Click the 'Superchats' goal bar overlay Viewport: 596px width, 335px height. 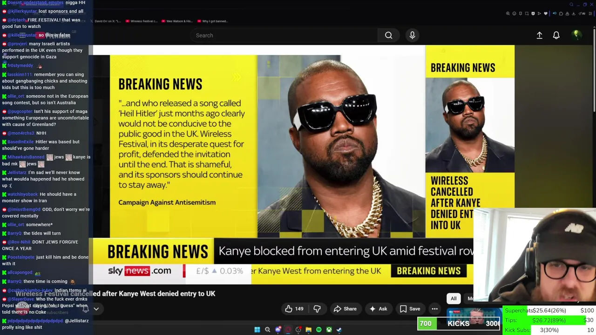[x=549, y=310]
